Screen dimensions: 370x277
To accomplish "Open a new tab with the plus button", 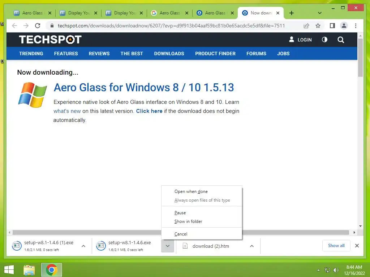I will (292, 13).
